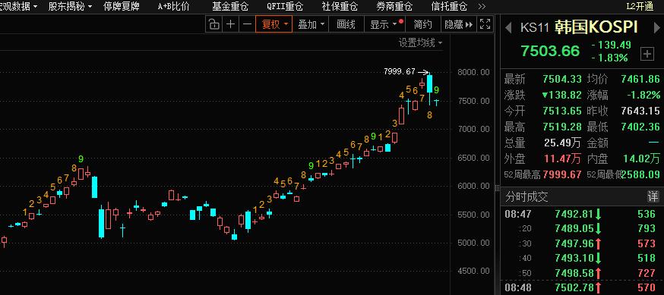Viewport: 664px width, 295px height.
Task: Click the L2开通 link
Action: tap(640, 6)
